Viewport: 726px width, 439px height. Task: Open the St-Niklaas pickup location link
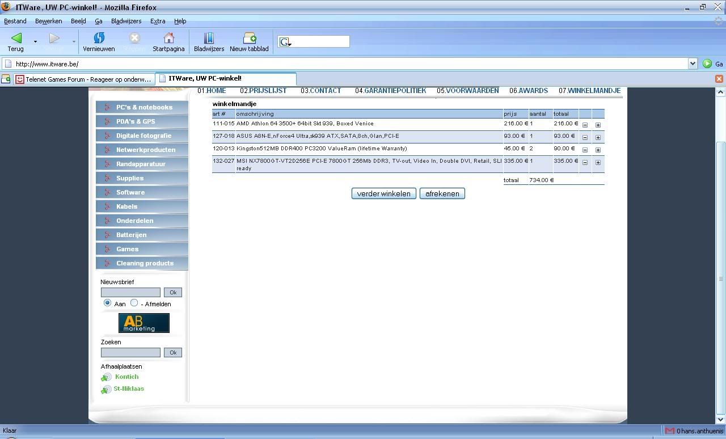129,389
